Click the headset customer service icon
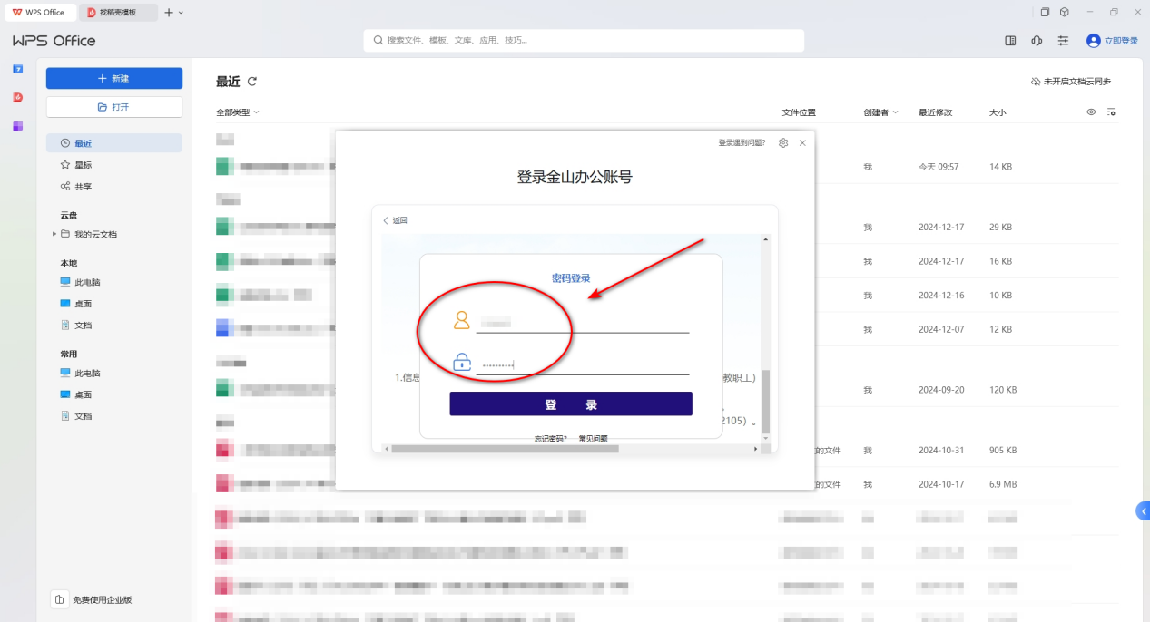Viewport: 1150px width, 622px height. pos(1037,41)
